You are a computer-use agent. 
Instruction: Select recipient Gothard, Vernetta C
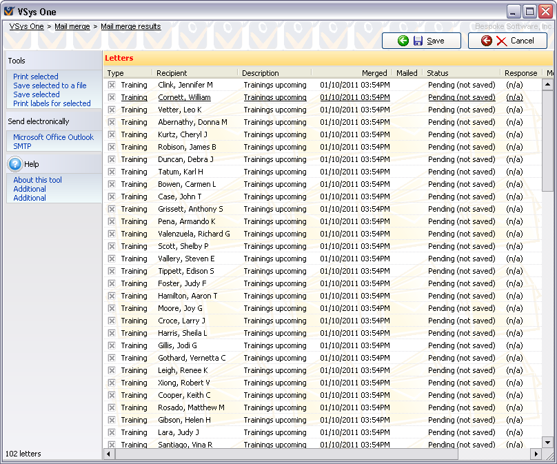[192, 358]
